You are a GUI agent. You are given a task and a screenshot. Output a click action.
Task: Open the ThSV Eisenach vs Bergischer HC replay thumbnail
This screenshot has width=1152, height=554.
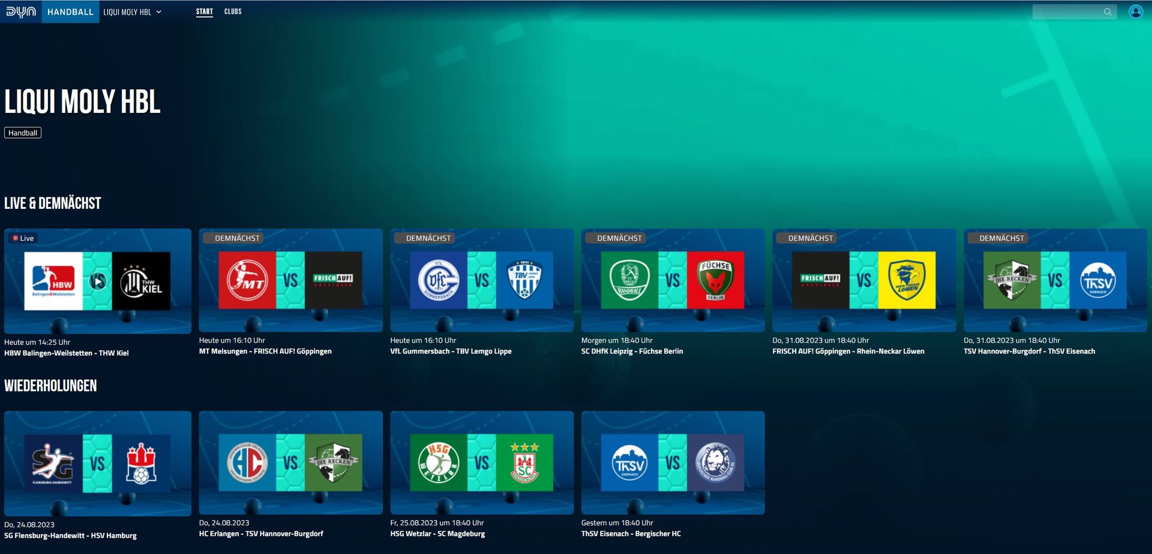[x=673, y=463]
